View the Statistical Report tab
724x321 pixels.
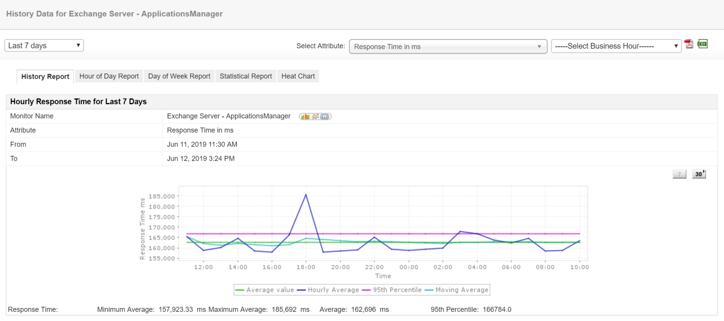246,76
